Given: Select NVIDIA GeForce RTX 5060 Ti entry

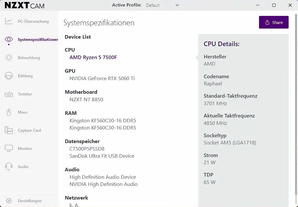Looking at the screenshot, I should tap(102, 79).
